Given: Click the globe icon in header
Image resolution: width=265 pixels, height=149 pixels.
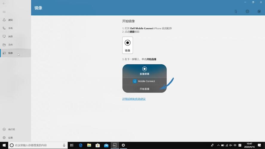Looking at the screenshot, I should [x=247, y=11].
